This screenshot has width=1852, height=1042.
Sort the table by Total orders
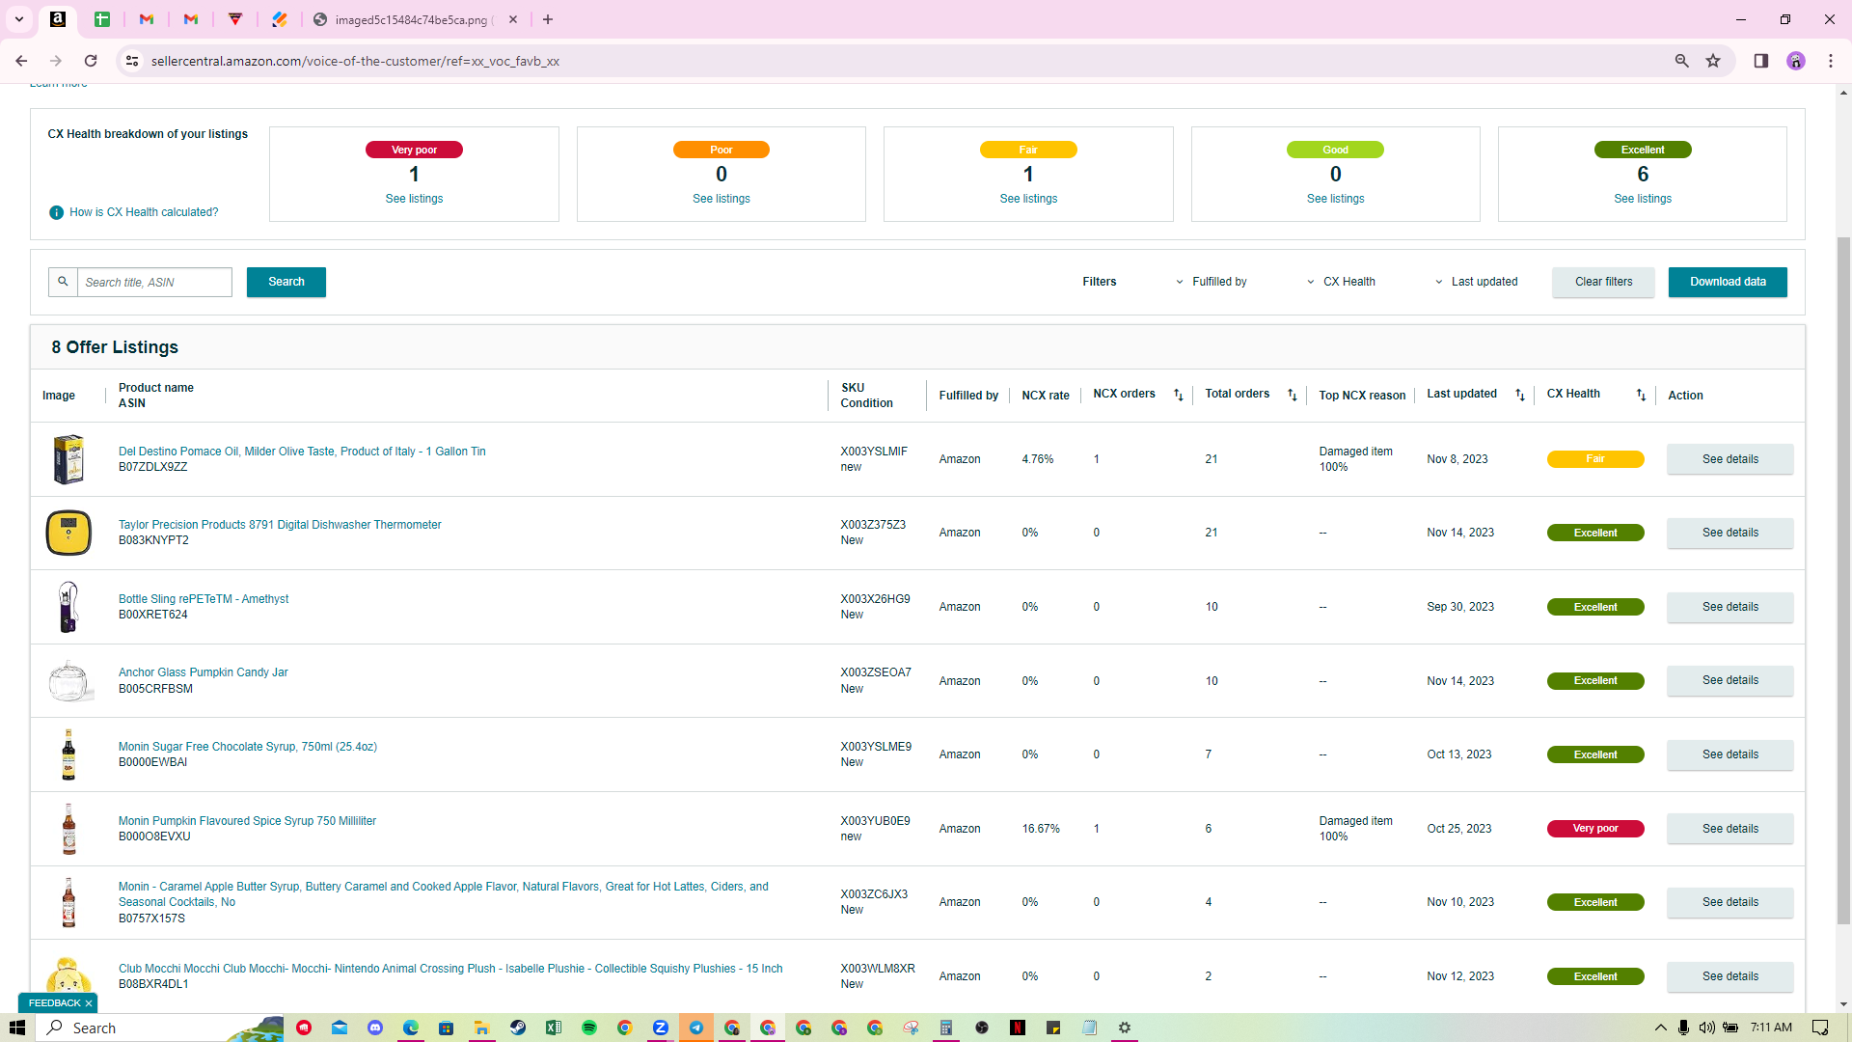coord(1293,395)
